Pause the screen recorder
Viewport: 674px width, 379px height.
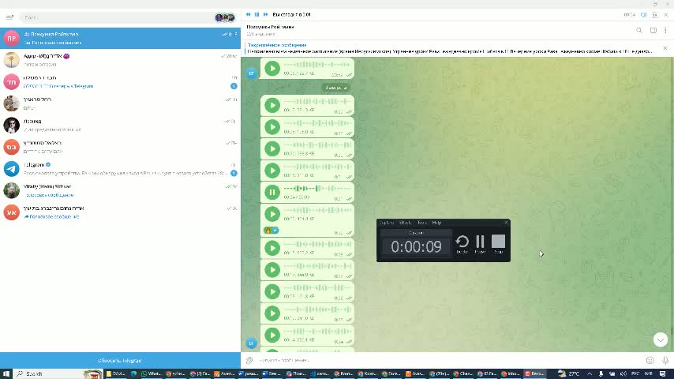(x=480, y=242)
